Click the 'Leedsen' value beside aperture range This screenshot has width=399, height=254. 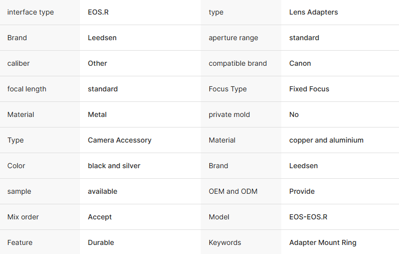coord(102,38)
